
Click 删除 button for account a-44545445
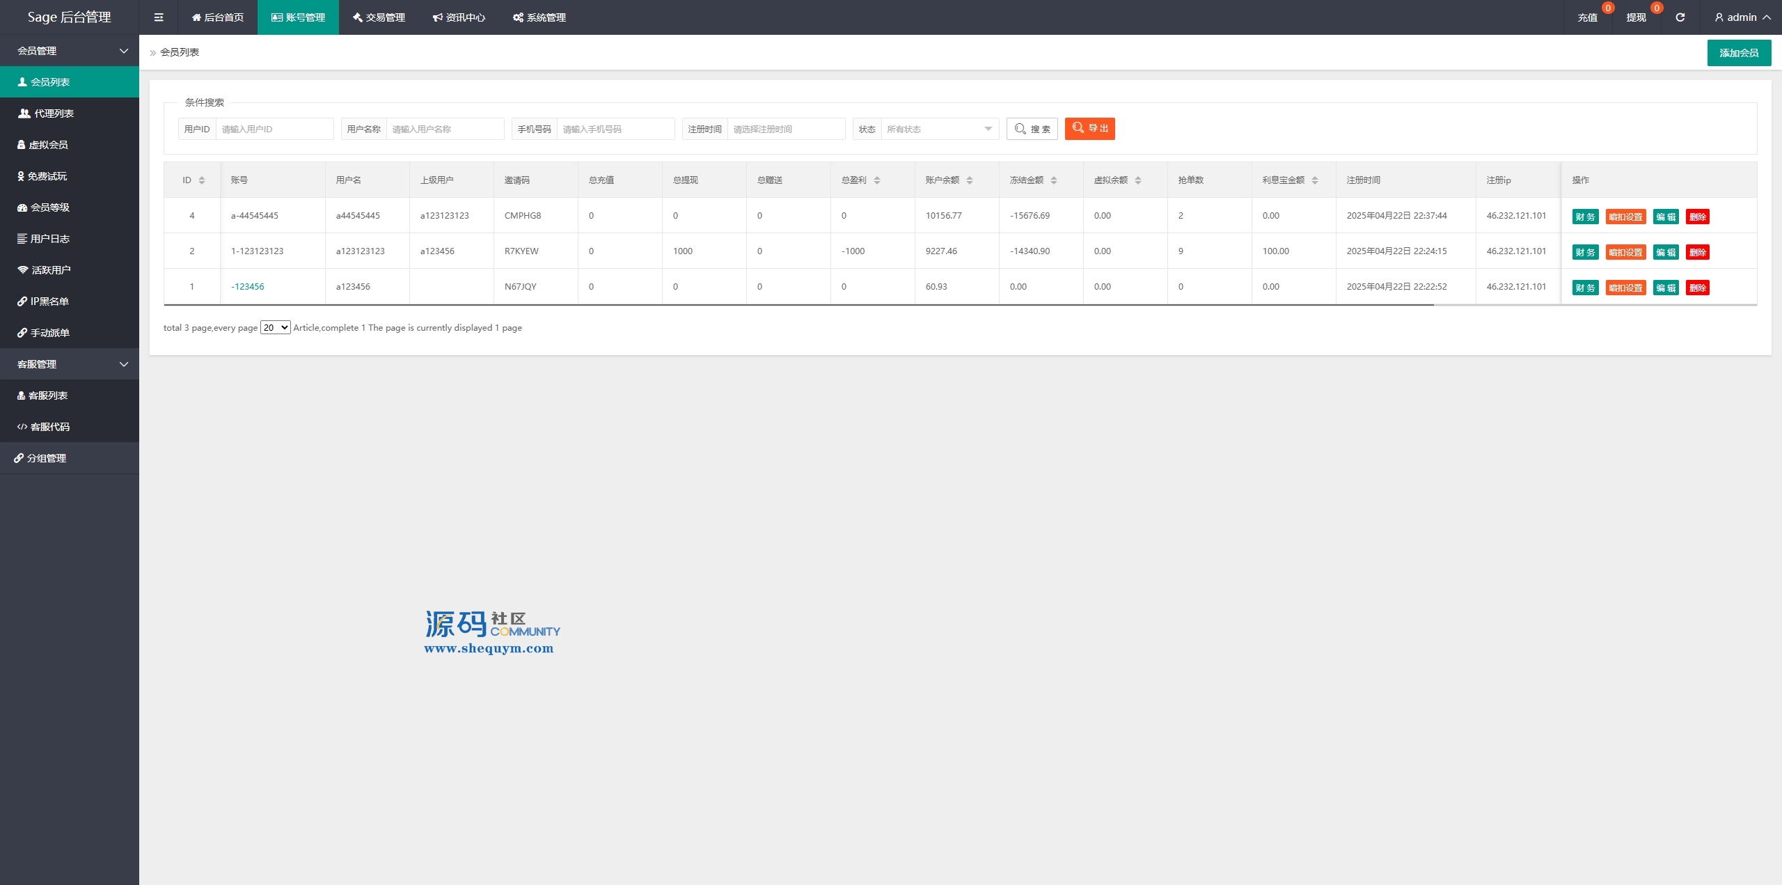(x=1697, y=217)
